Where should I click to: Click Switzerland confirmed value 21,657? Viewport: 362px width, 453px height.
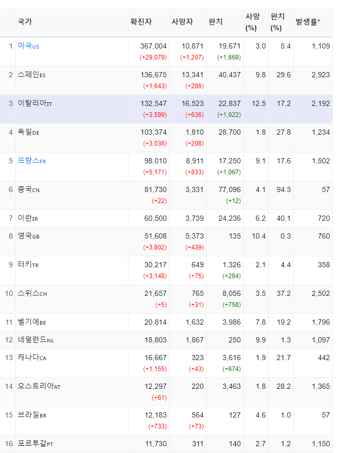click(155, 293)
